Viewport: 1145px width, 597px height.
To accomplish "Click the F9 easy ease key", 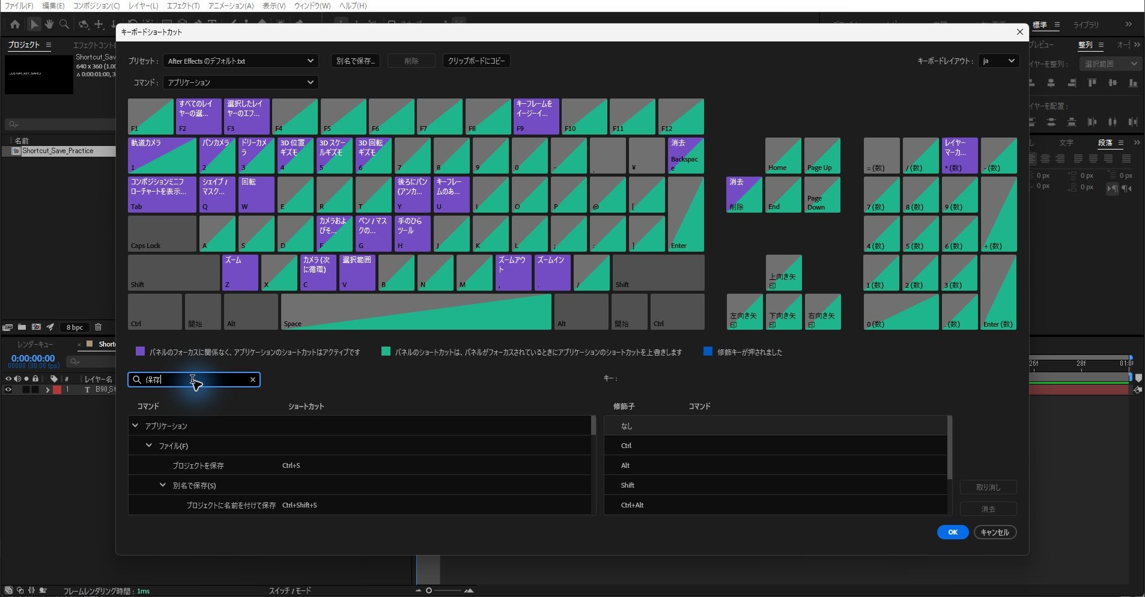I will tap(536, 117).
